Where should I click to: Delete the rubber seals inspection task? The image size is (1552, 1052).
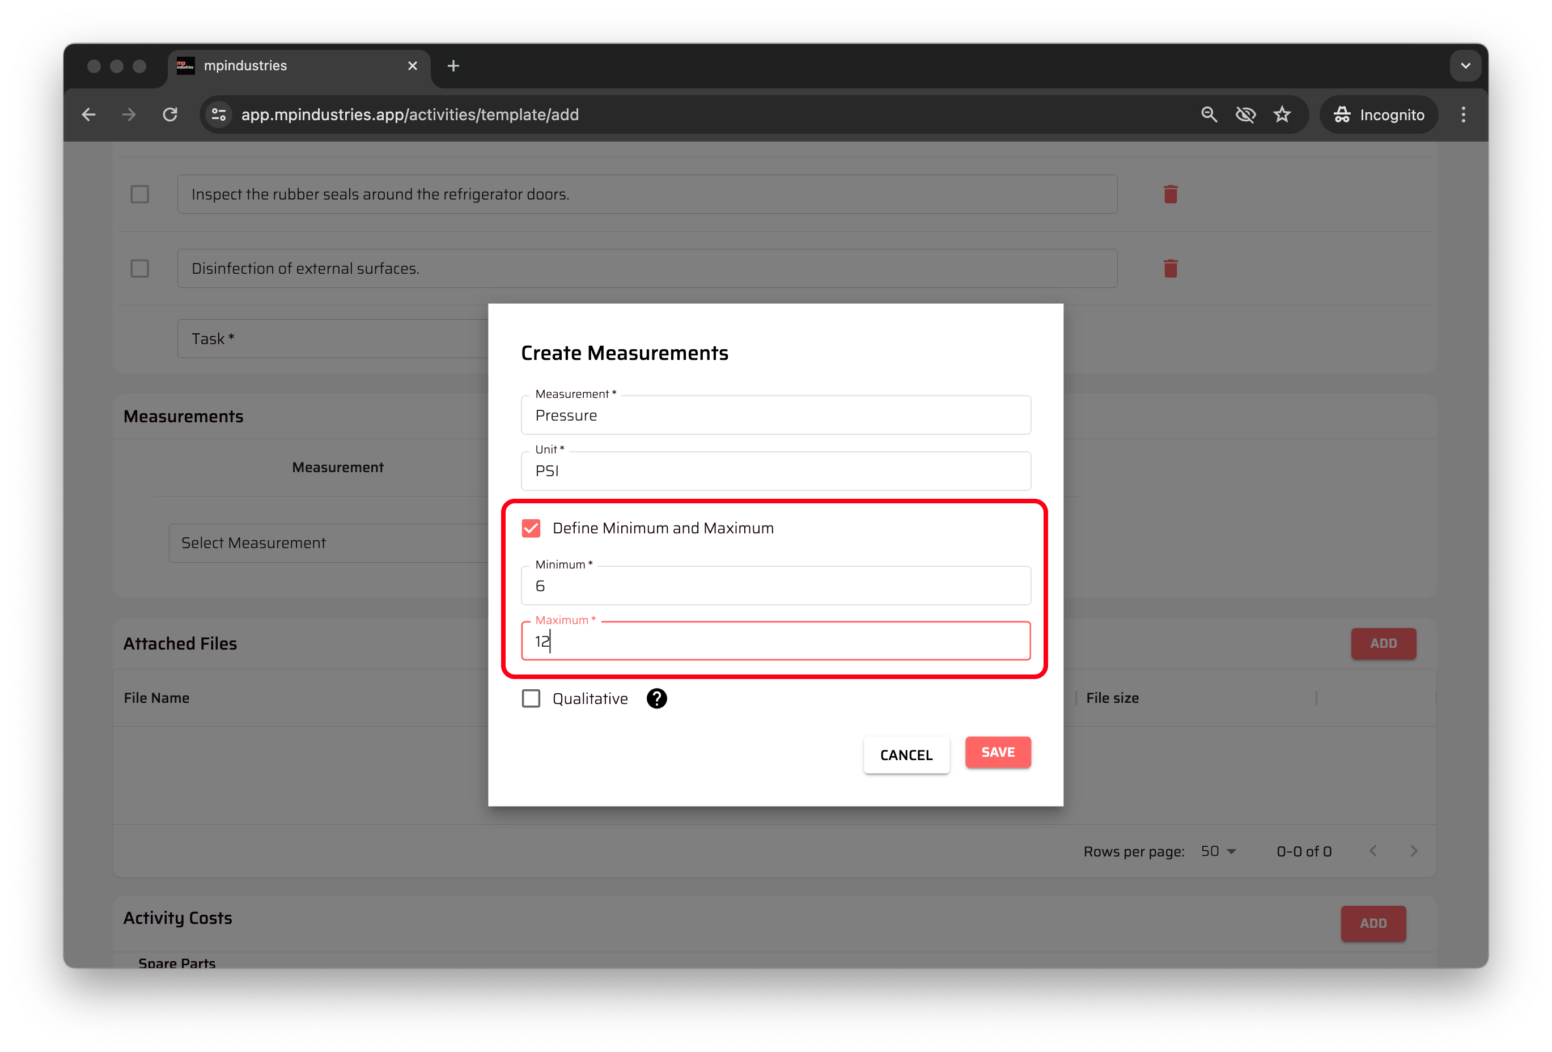tap(1170, 194)
